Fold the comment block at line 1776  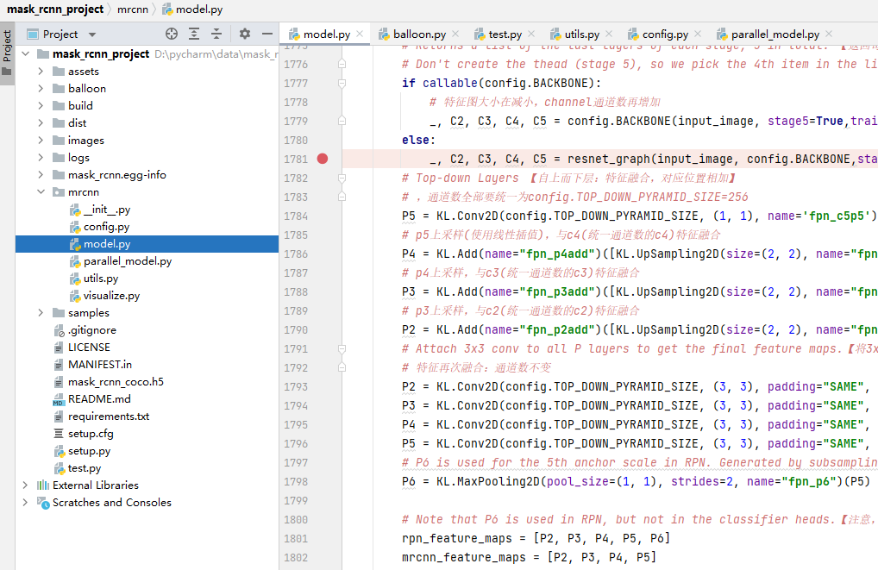pyautogui.click(x=342, y=65)
